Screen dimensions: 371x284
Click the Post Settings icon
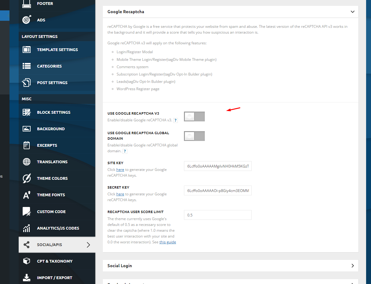(x=27, y=83)
